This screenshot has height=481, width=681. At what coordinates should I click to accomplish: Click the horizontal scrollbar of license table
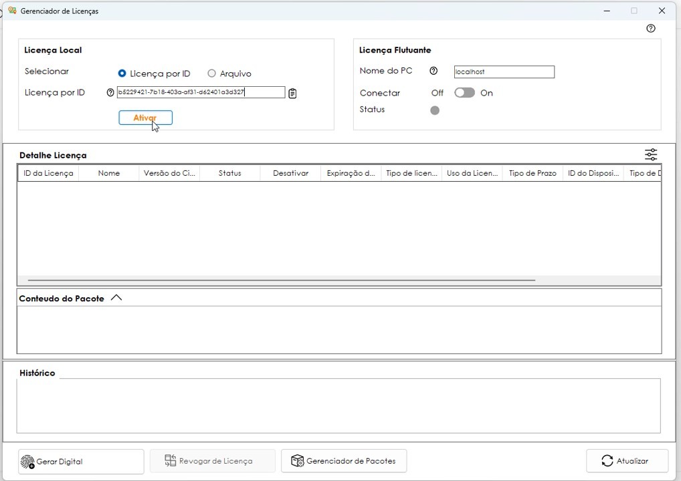[282, 280]
